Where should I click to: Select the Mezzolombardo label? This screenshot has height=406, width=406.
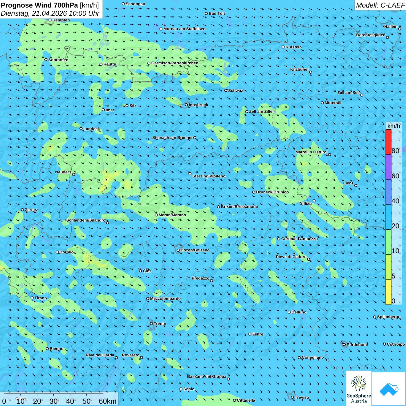tap(165, 298)
